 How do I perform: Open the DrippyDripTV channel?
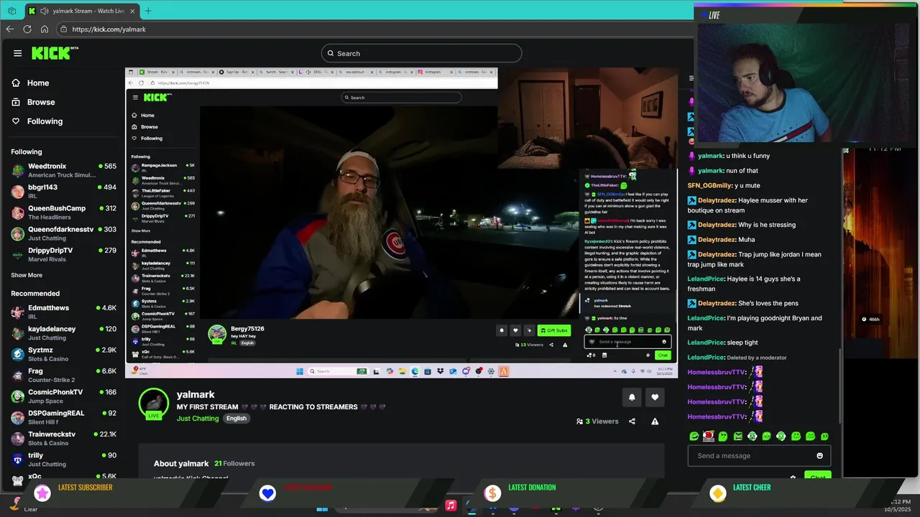(x=63, y=253)
